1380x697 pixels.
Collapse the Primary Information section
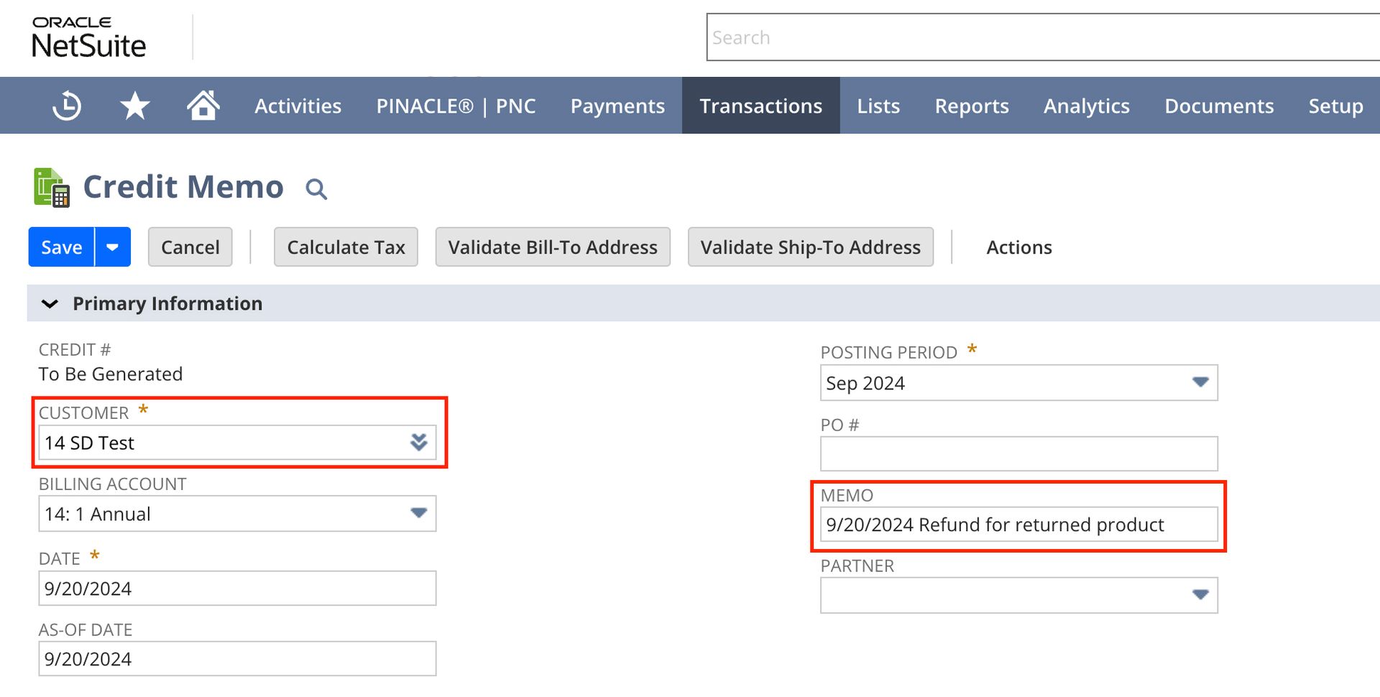click(x=50, y=304)
